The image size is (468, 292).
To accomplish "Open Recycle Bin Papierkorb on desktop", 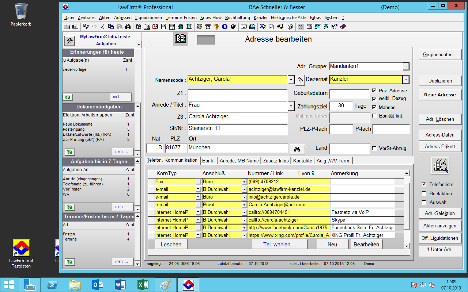I will pos(21,15).
